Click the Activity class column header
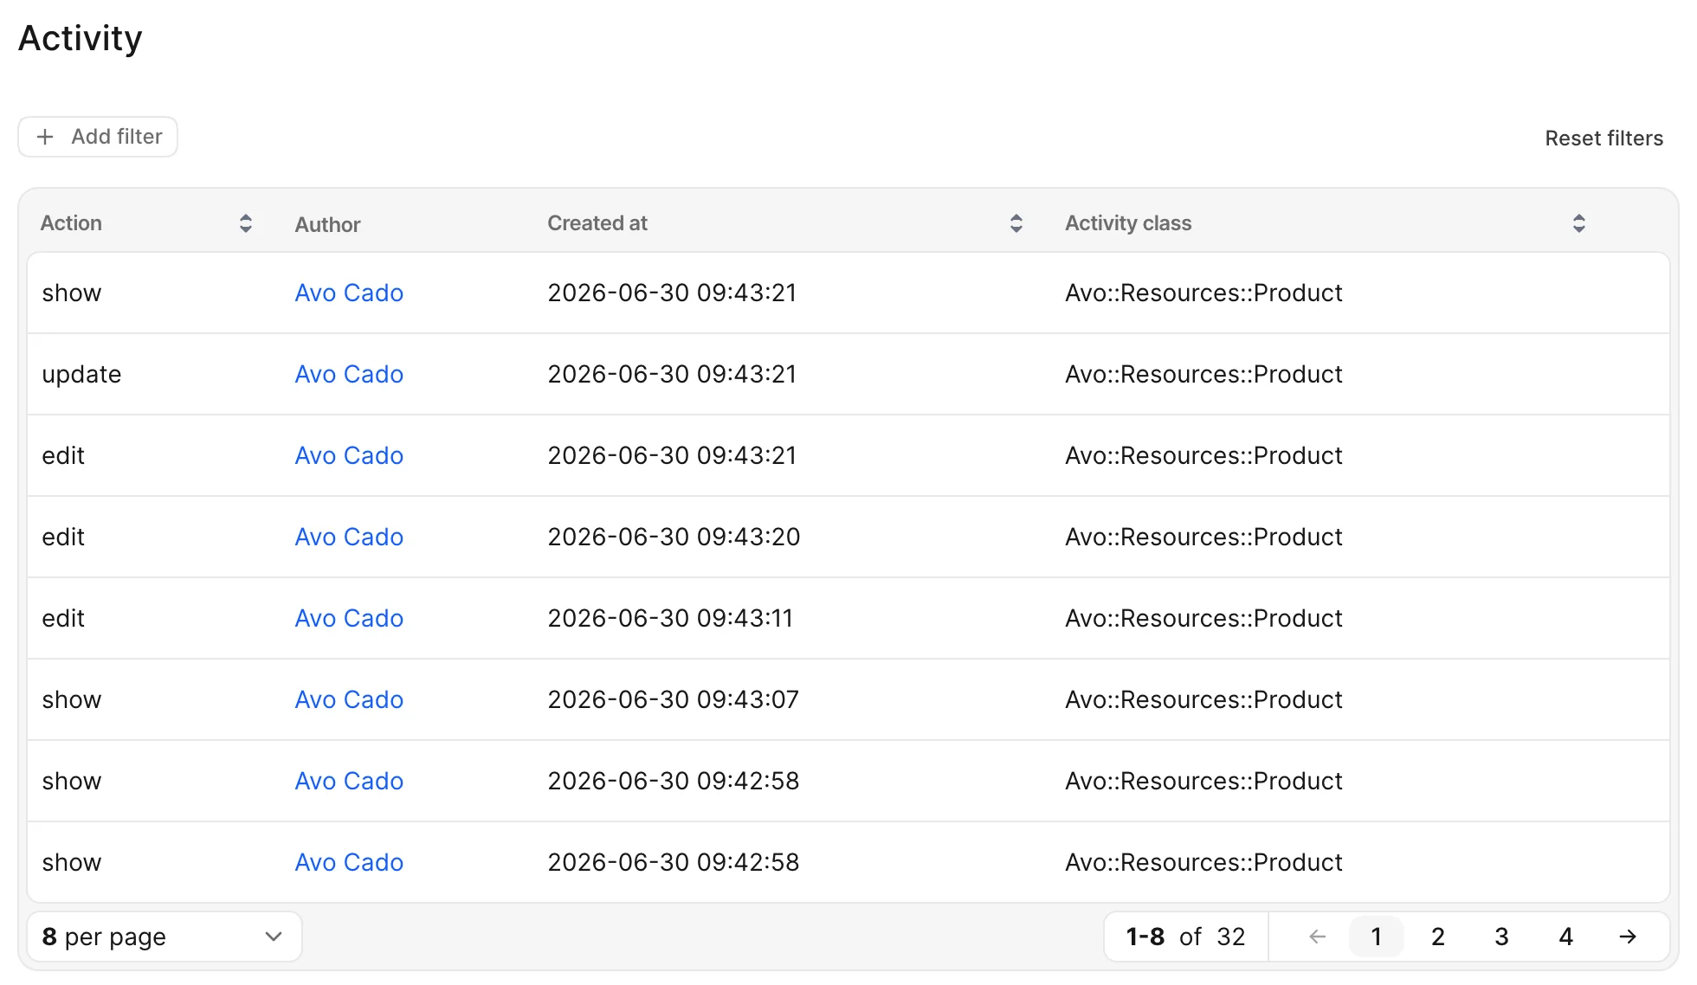Viewport: 1697px width, 985px height. coord(1128,223)
